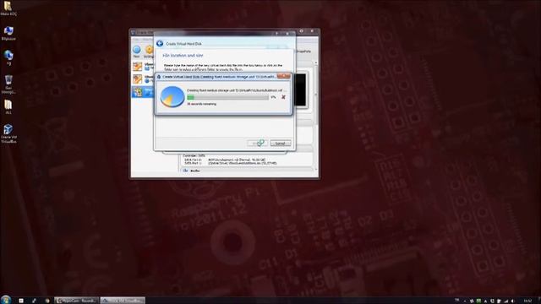The width and height of the screenshot is (541, 304).
Task: Click the help question mark on the wizard title bar
Action: 276,34
